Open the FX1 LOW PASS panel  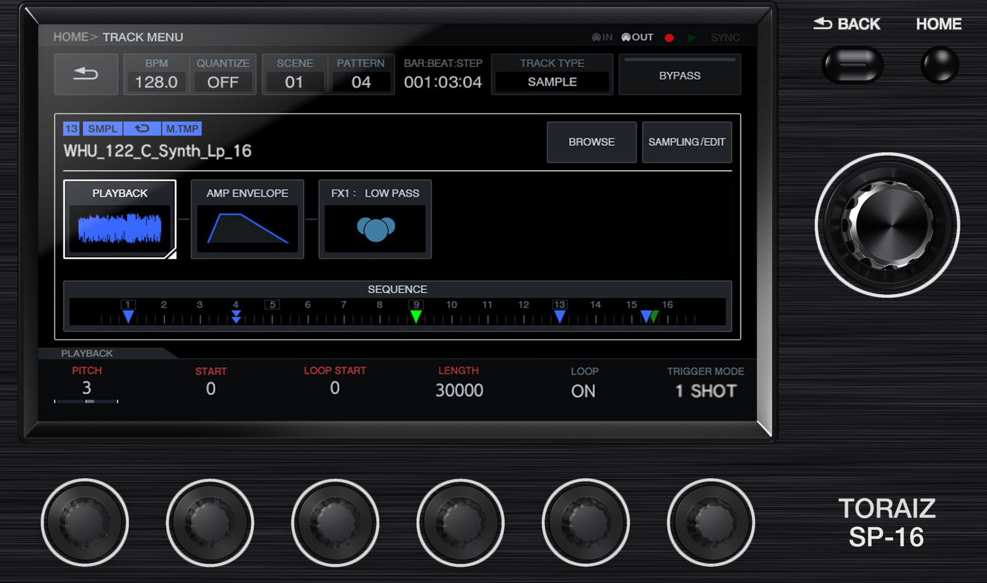pos(374,219)
